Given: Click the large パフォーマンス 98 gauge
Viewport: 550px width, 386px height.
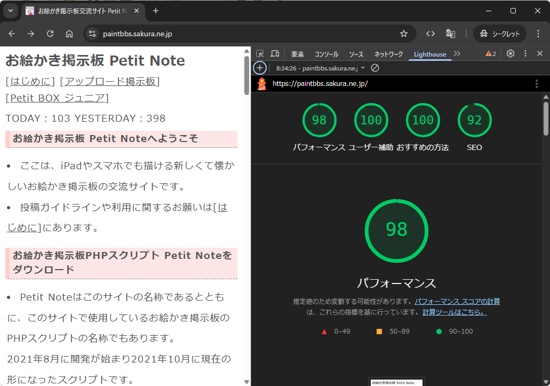Looking at the screenshot, I should coord(396,231).
